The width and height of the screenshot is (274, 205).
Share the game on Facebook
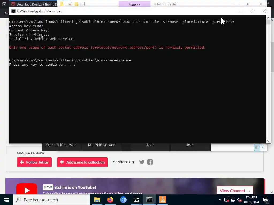[x=150, y=162]
